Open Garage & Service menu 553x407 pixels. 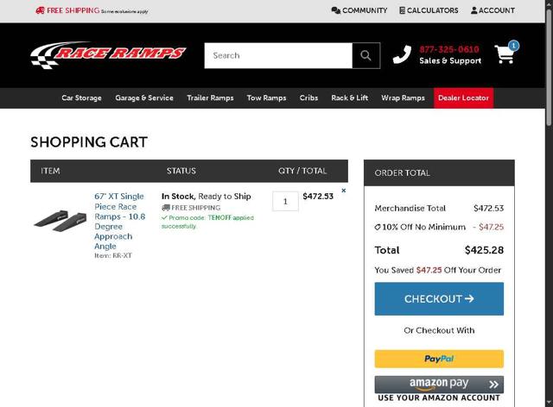(144, 98)
